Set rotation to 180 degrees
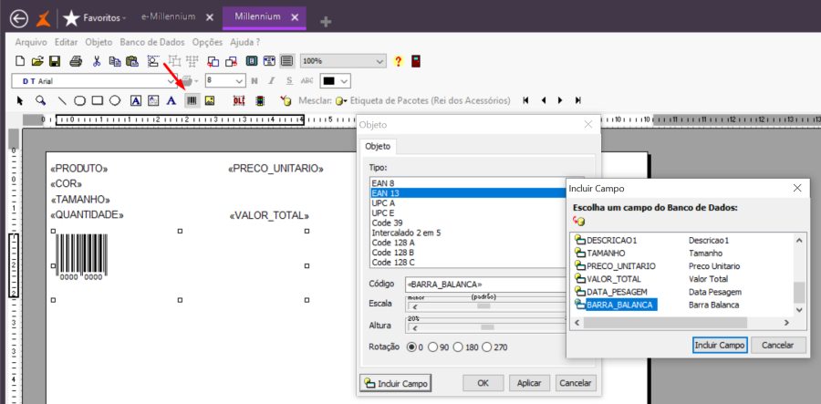The width and height of the screenshot is (821, 404). click(x=458, y=347)
